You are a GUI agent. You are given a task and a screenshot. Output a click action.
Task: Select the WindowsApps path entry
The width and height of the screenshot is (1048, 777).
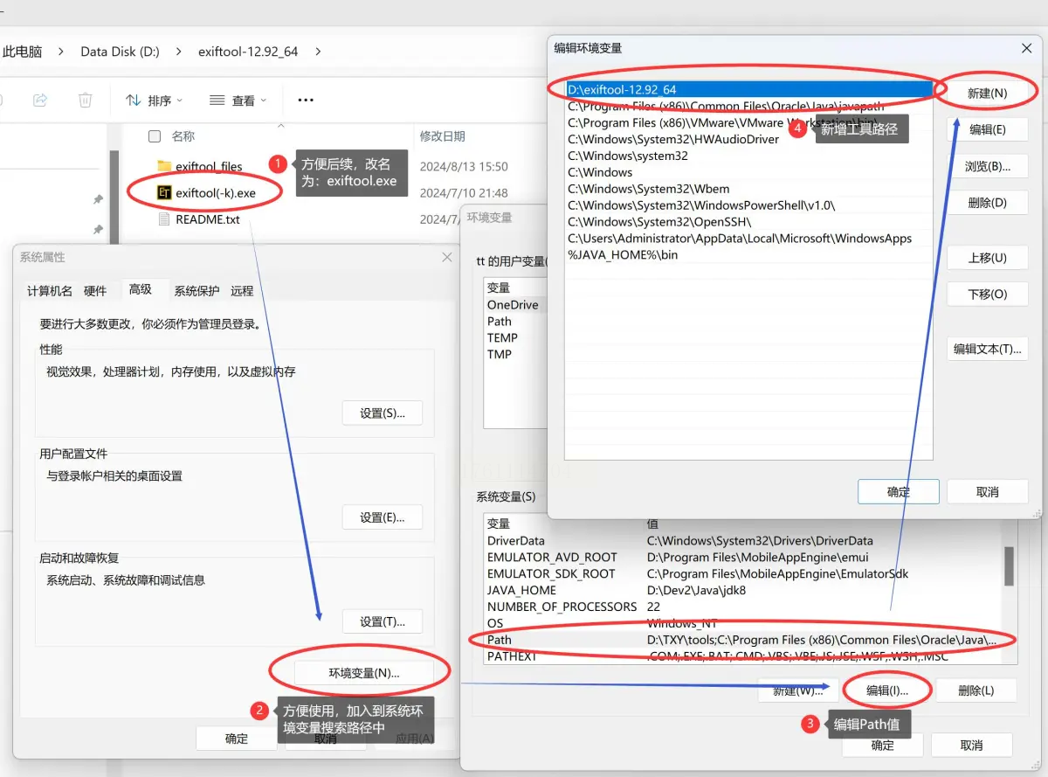point(749,239)
